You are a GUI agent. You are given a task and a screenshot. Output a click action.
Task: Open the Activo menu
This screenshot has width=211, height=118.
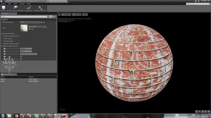point(15,4)
